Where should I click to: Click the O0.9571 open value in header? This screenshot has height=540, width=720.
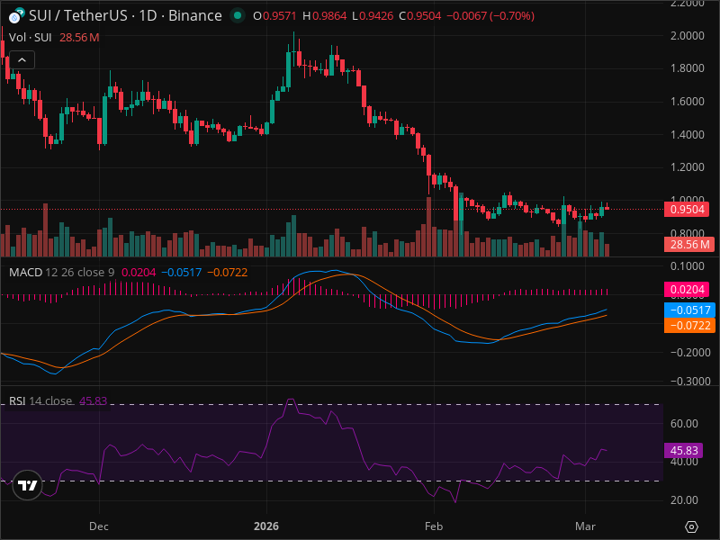coord(274,16)
